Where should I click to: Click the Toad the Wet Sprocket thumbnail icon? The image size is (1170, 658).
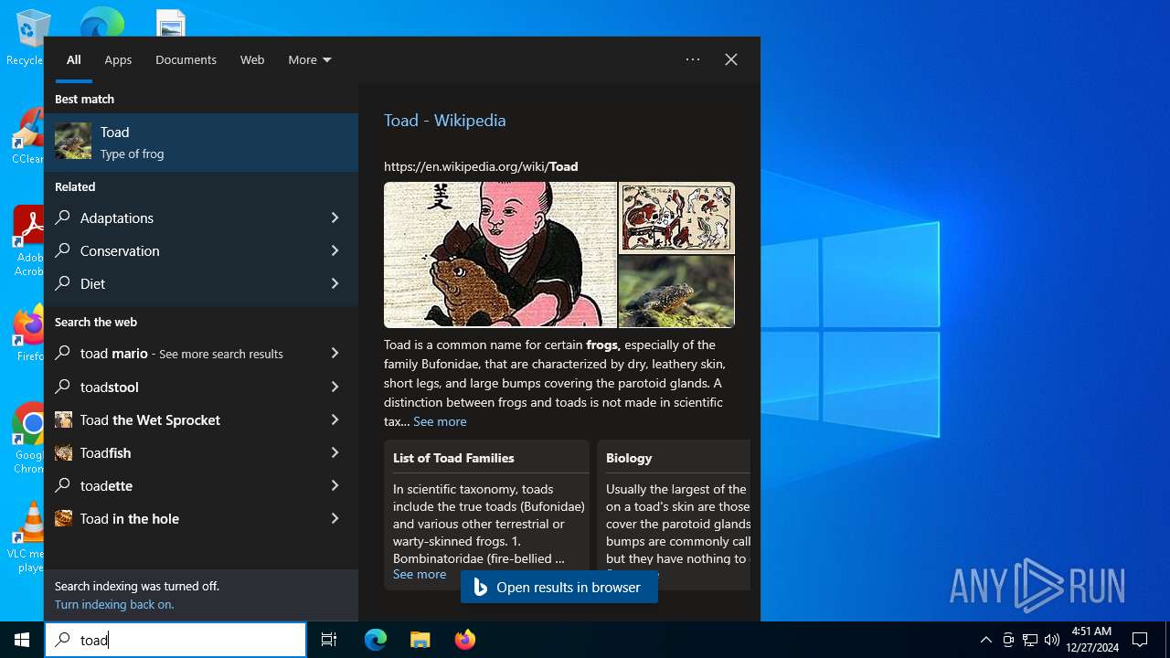(63, 419)
